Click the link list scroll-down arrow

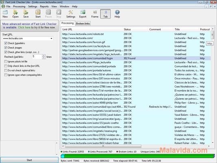click(213, 143)
